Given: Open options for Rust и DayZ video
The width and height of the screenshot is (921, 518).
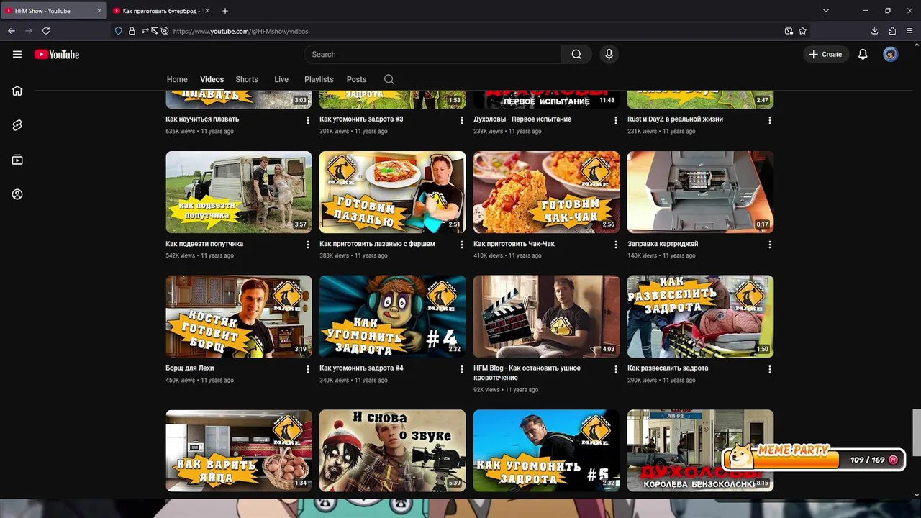Looking at the screenshot, I should [x=770, y=120].
